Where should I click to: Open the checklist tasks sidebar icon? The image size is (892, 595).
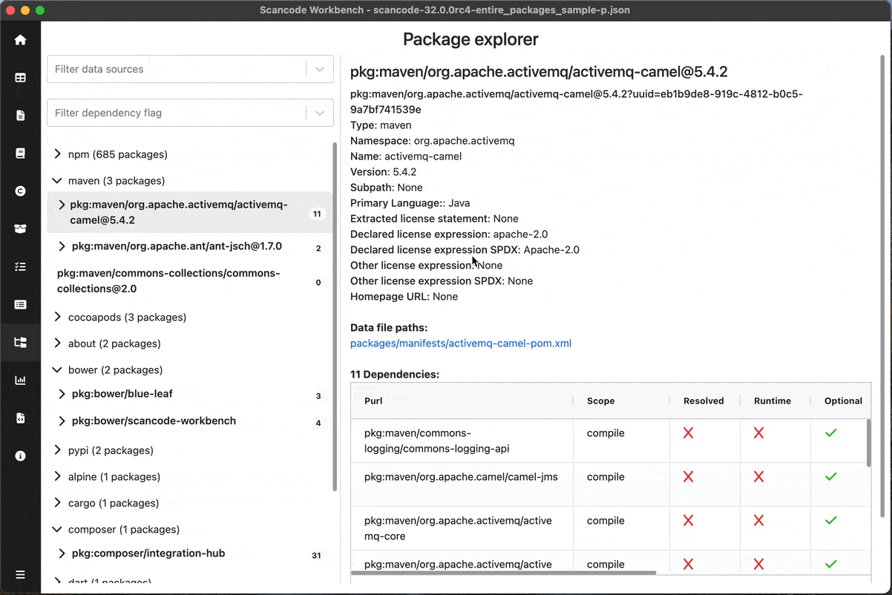[20, 267]
